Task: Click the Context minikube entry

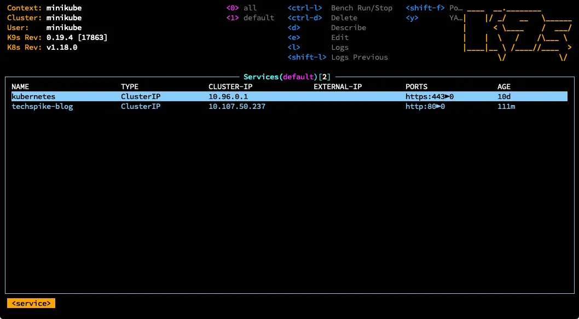Action: 44,8
